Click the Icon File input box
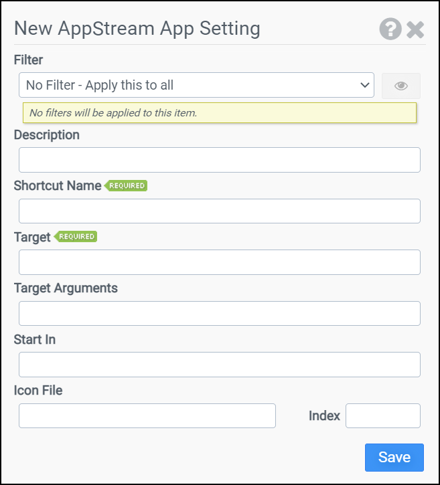Viewport: 440px width, 485px height. pos(147,415)
